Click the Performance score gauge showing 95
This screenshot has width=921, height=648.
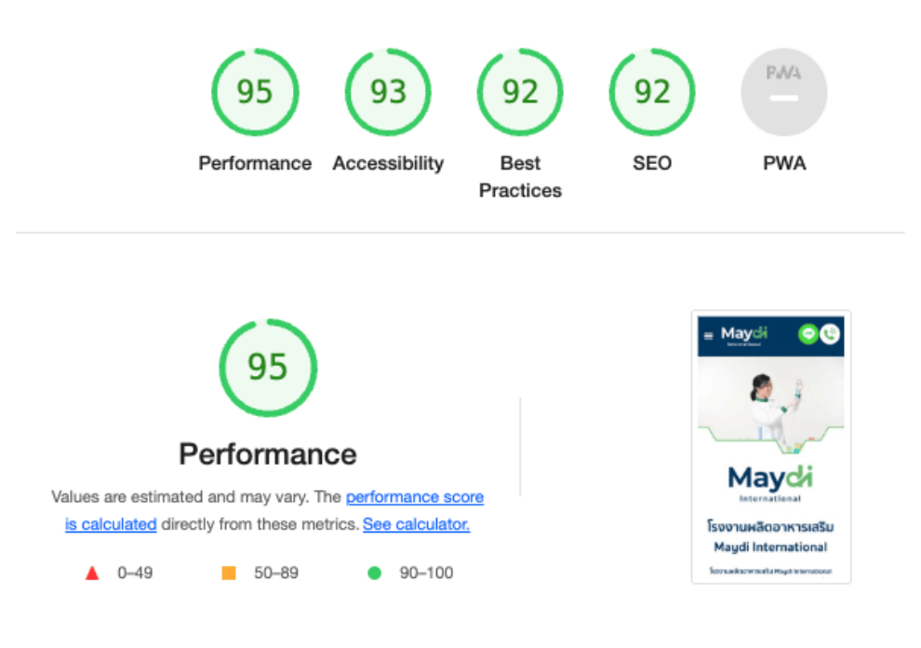pos(255,92)
